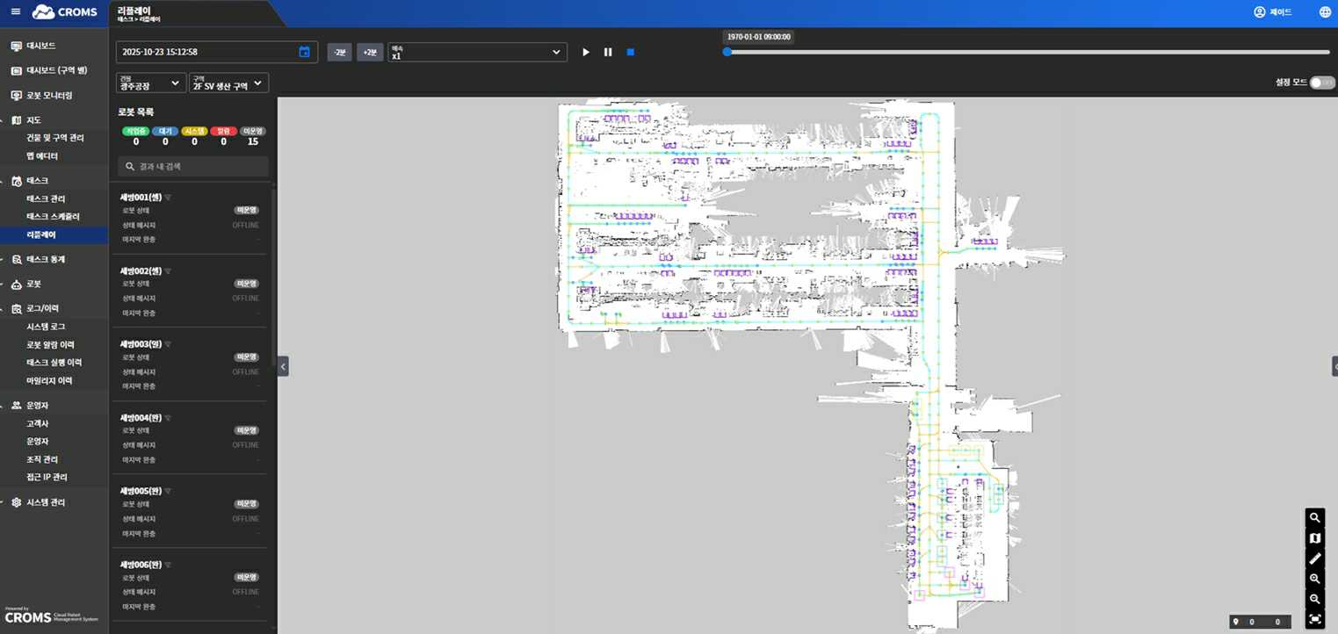1338x634 pixels.
Task: Click the 미운영 badge on 세방001(셀)
Action: click(x=247, y=211)
